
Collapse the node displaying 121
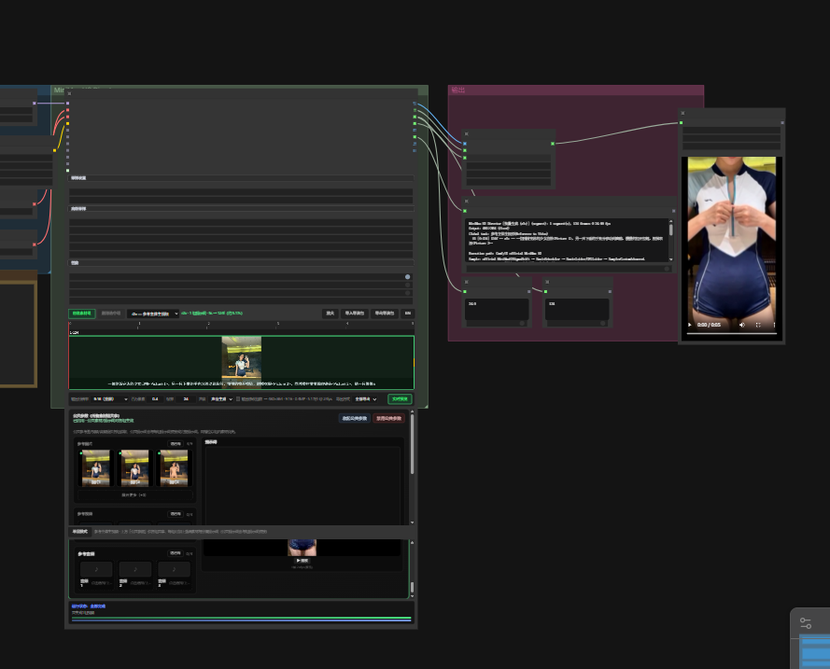547,282
